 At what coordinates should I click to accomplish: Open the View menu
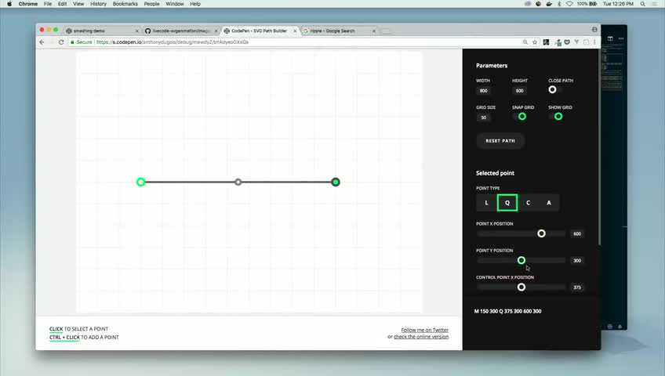click(x=78, y=4)
